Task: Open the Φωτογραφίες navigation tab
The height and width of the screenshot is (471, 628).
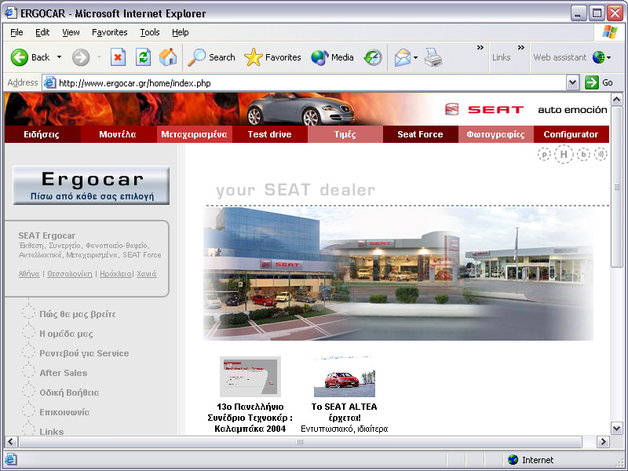Action: coord(496,134)
